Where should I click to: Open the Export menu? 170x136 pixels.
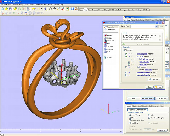50,5
